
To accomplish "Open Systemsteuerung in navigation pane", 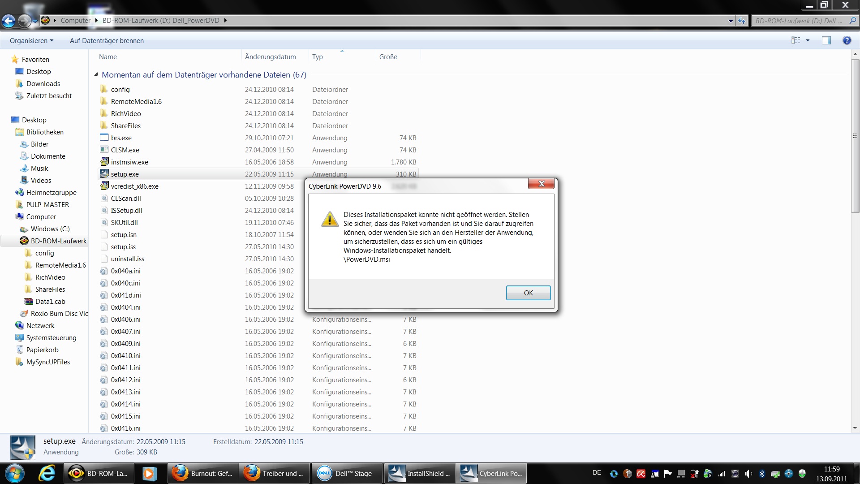I will (51, 337).
